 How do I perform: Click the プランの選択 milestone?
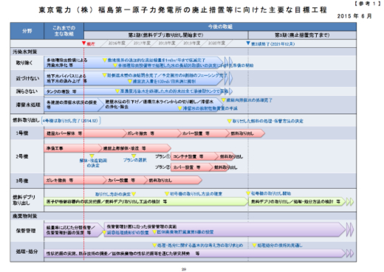135,158
